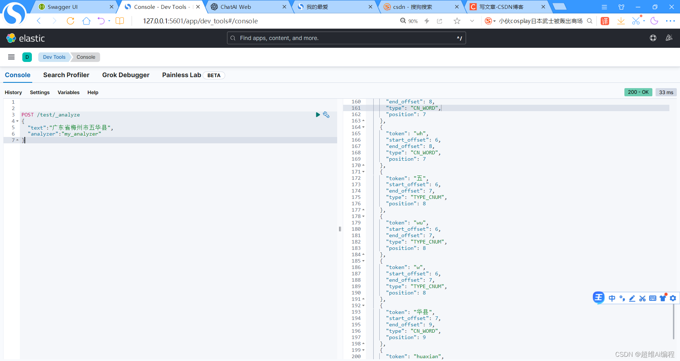Open the help menu lifebuoy icon

(653, 38)
